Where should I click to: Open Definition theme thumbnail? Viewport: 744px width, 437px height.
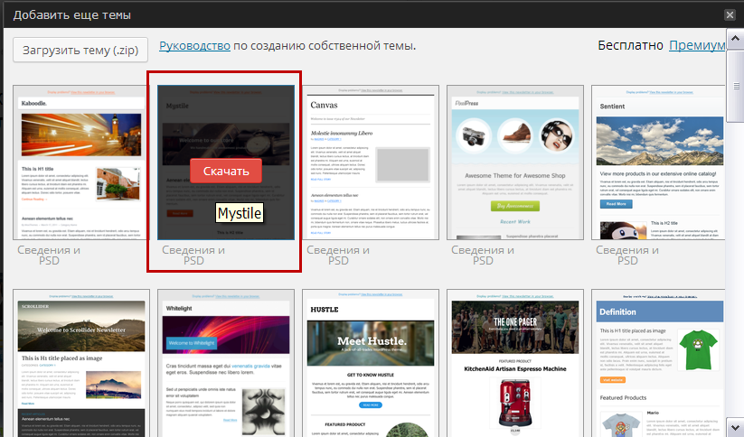659,363
